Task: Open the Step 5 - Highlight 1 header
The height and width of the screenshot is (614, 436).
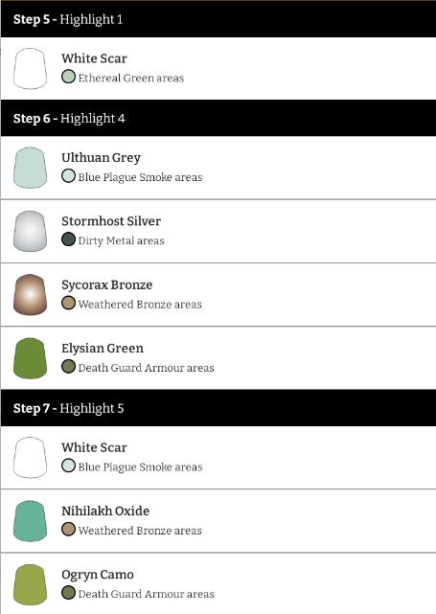Action: pyautogui.click(x=218, y=19)
